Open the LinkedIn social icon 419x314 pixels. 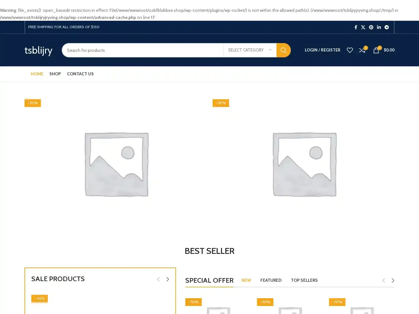[x=379, y=27]
